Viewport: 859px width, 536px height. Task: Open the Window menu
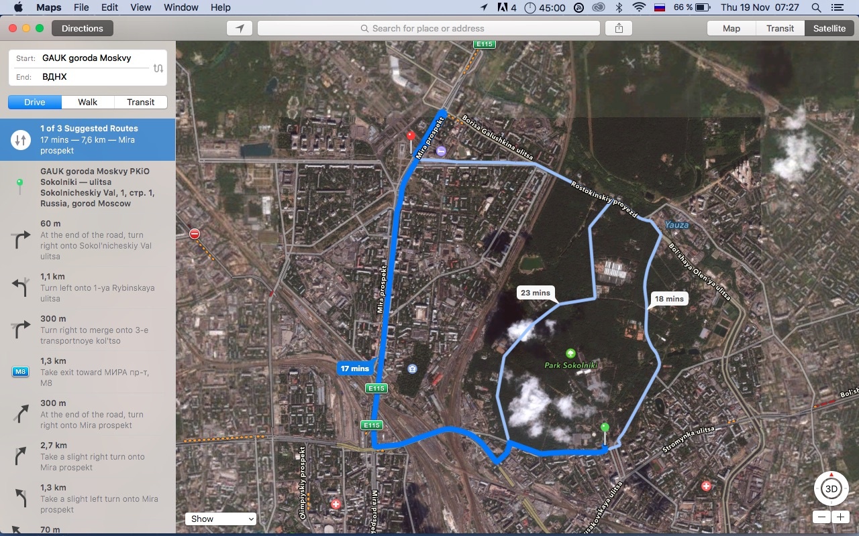click(x=181, y=7)
